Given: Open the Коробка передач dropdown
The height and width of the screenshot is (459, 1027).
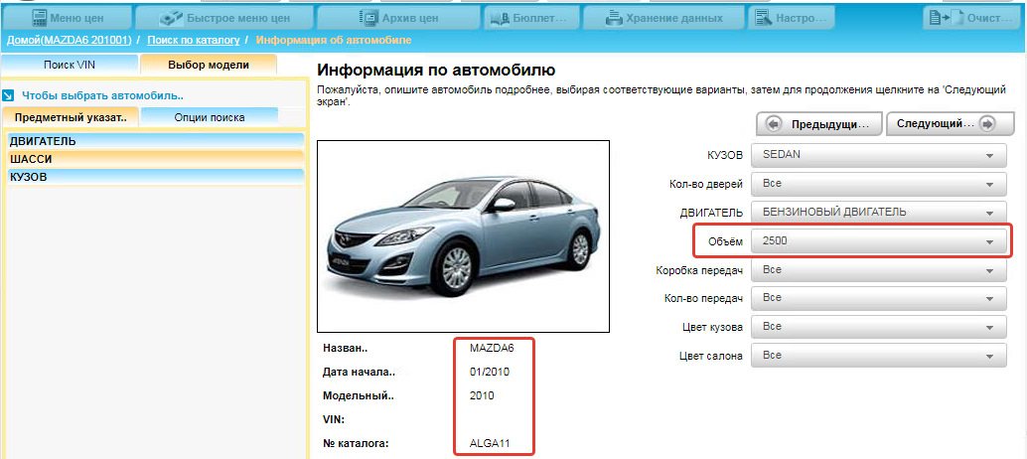Looking at the screenshot, I should pos(878,269).
